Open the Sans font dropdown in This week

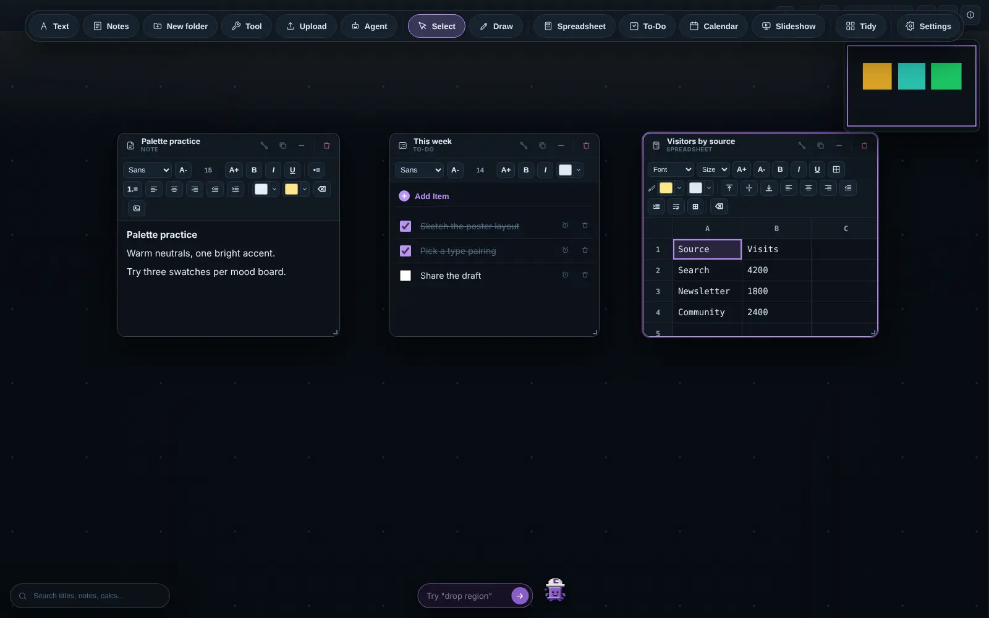420,170
